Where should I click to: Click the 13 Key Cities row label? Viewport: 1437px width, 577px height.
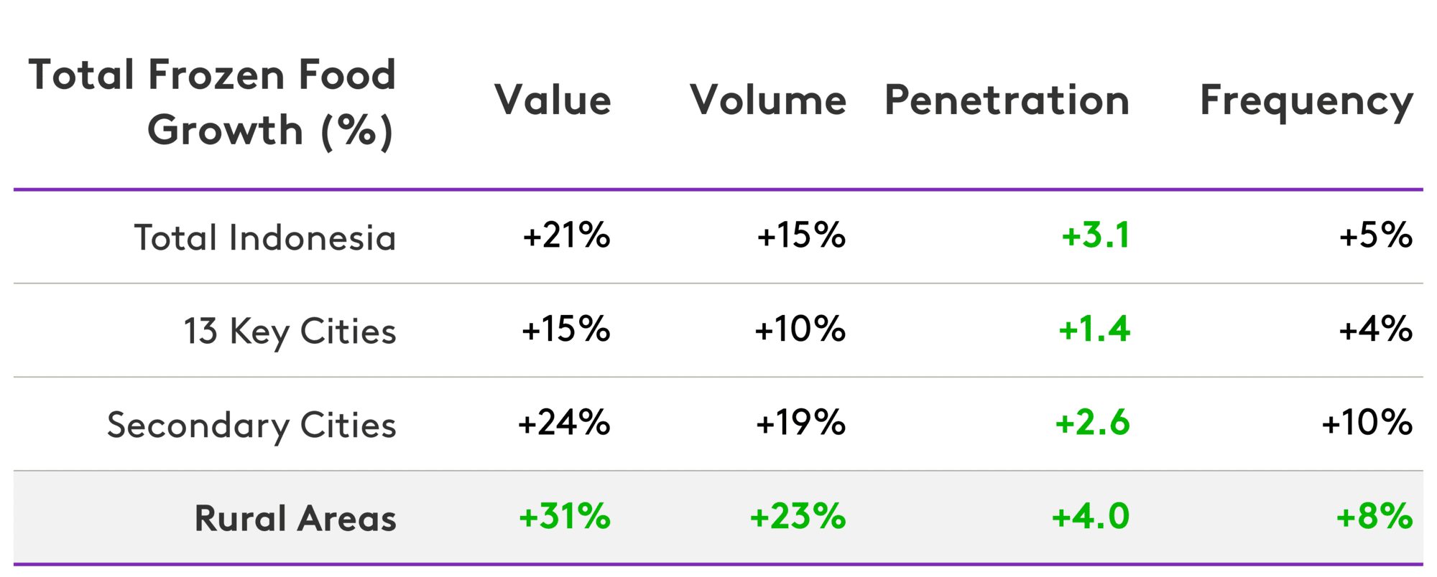pyautogui.click(x=290, y=332)
